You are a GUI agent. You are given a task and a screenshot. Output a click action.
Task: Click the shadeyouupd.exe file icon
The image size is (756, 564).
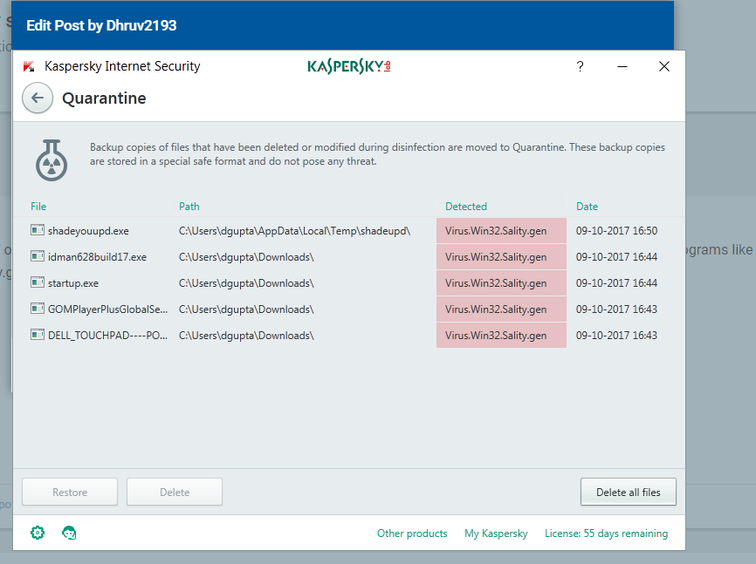click(x=38, y=230)
